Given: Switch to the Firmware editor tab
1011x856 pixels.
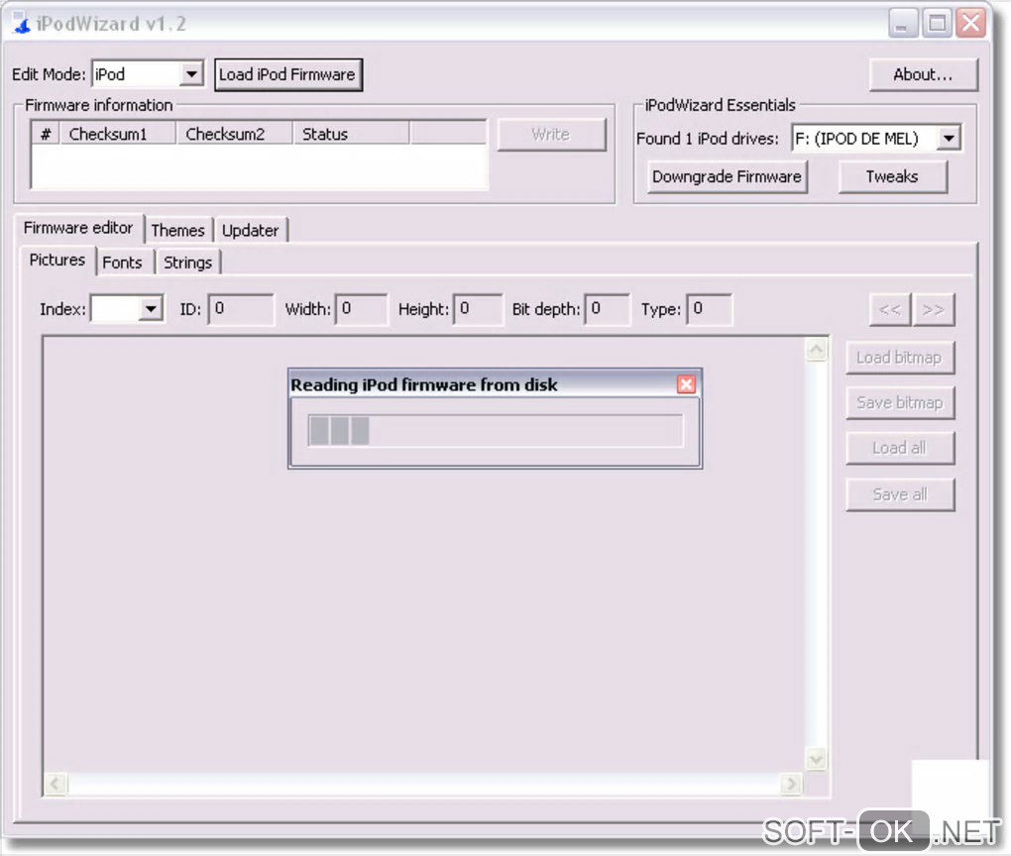Looking at the screenshot, I should 78,228.
